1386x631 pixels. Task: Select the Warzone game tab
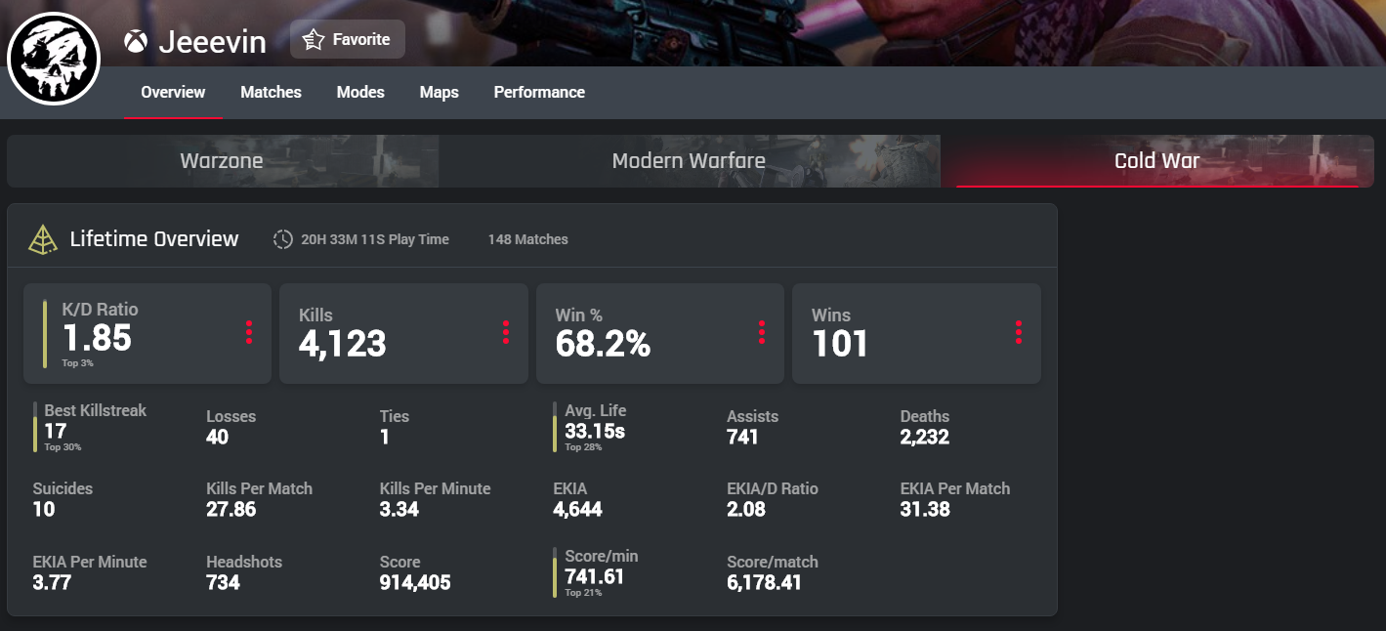(223, 161)
